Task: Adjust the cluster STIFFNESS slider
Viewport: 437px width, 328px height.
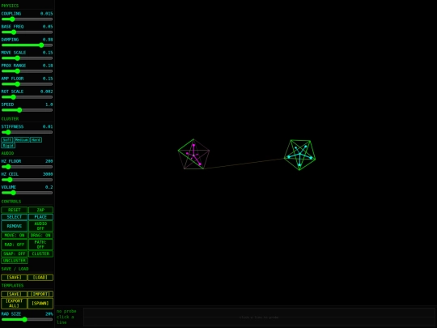Action: 27,132
